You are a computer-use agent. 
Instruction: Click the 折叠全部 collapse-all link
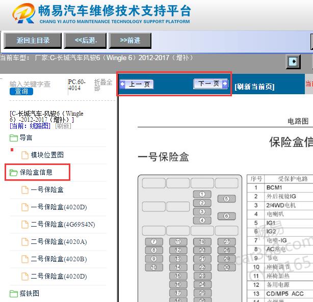pyautogui.click(x=103, y=85)
